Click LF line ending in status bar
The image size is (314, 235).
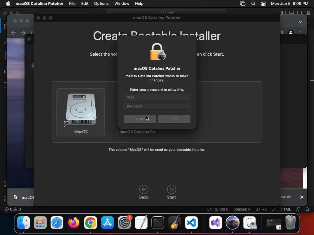(x=274, y=209)
